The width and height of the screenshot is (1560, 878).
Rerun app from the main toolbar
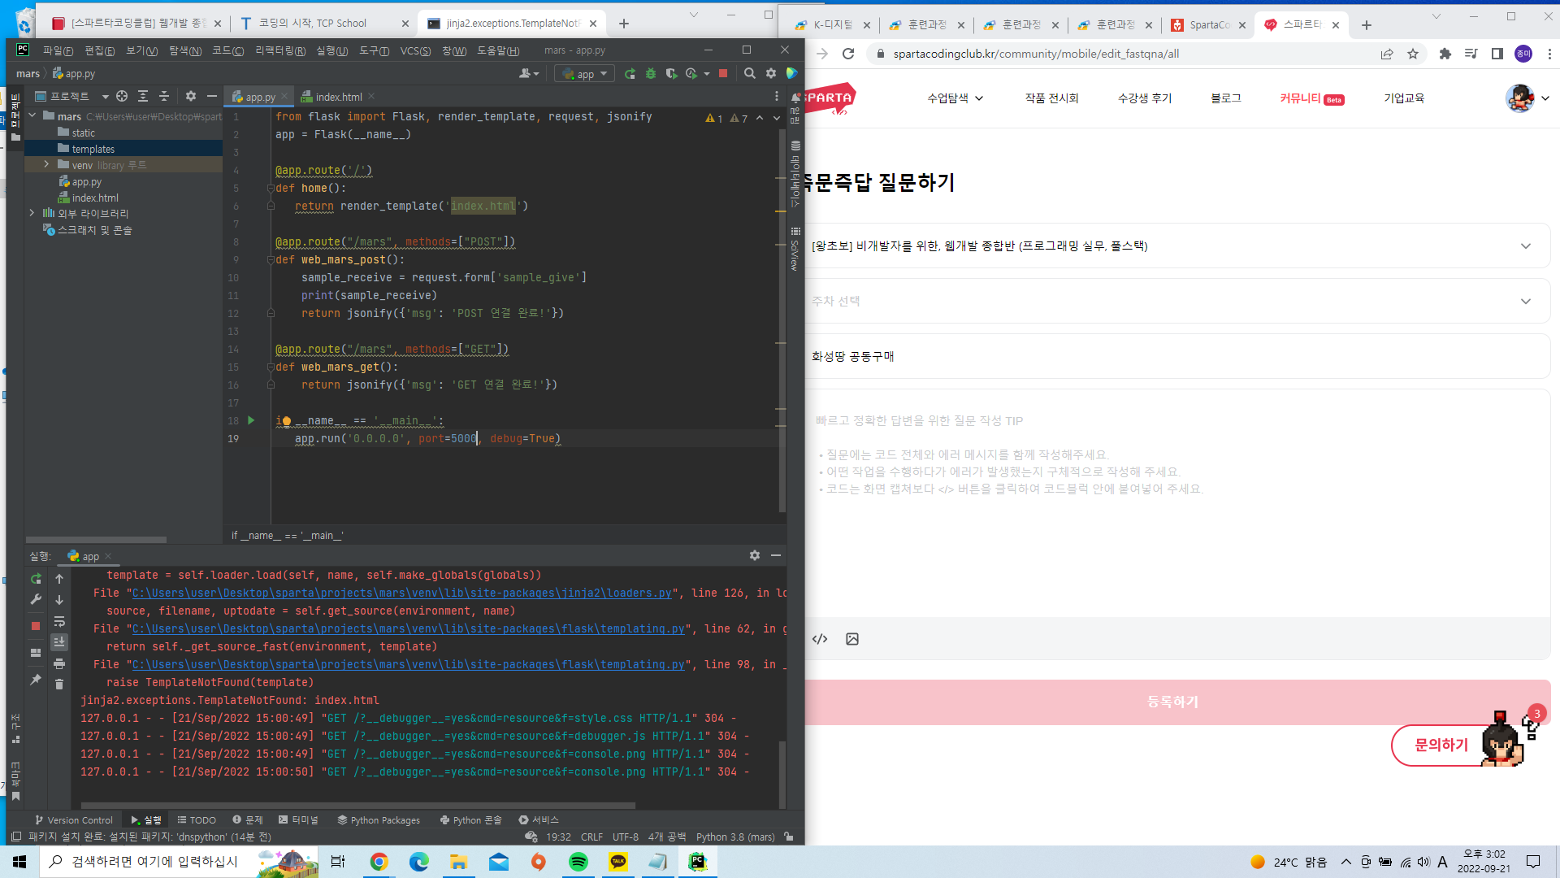[x=630, y=74]
